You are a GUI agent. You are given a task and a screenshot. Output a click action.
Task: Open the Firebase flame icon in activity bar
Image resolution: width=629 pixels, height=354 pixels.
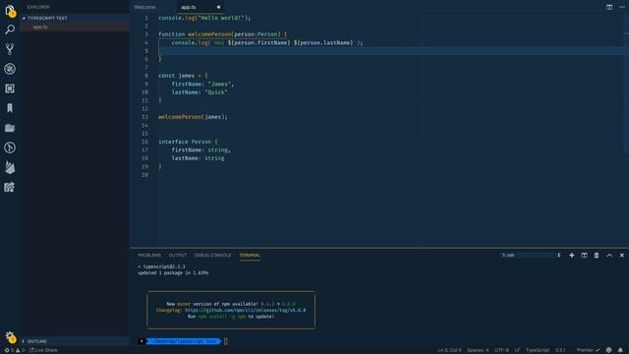[x=10, y=167]
